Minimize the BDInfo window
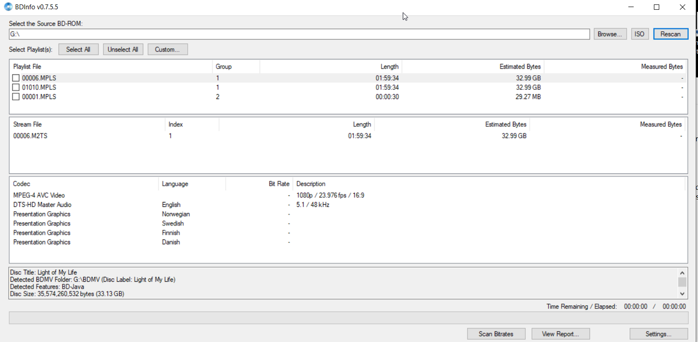Image resolution: width=698 pixels, height=342 pixels. point(631,7)
